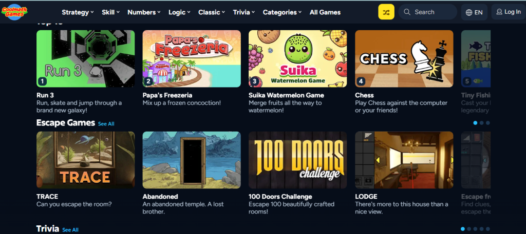This screenshot has width=526, height=234.
Task: Click into the Search input field
Action: [x=428, y=12]
